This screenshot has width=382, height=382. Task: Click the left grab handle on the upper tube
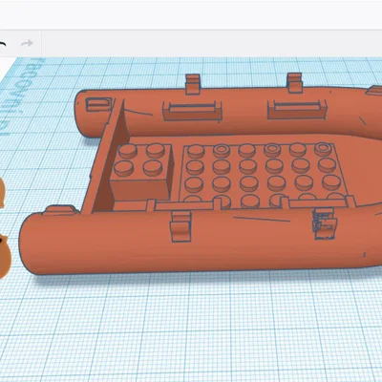[x=192, y=111]
